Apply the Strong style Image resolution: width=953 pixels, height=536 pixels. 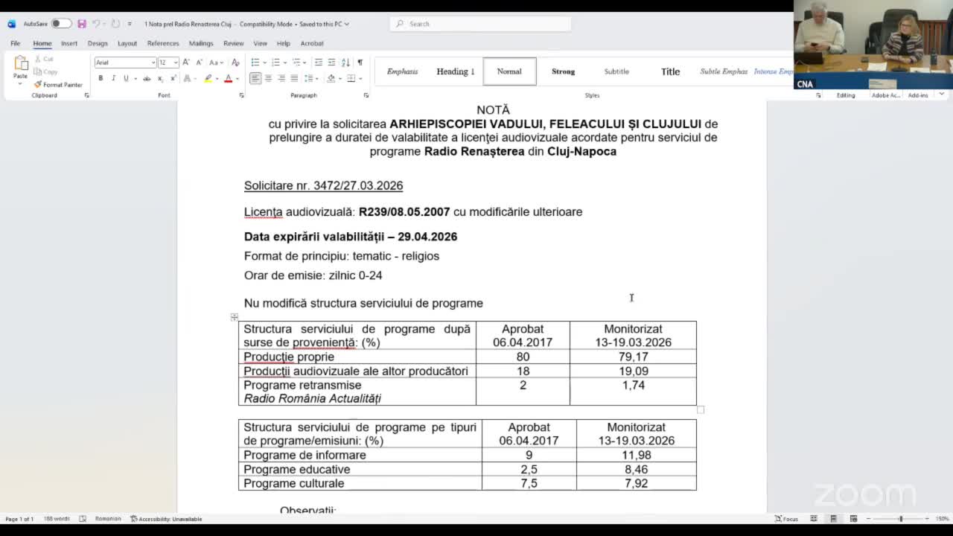tap(564, 71)
